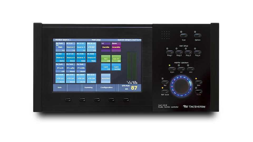253x142 pixels.
Task: Push the hardware Cue button
Action: click(184, 35)
